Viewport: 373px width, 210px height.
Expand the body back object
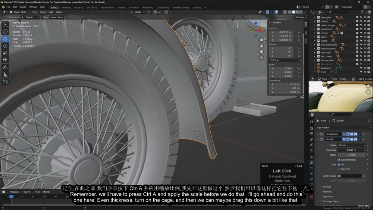click(314, 68)
